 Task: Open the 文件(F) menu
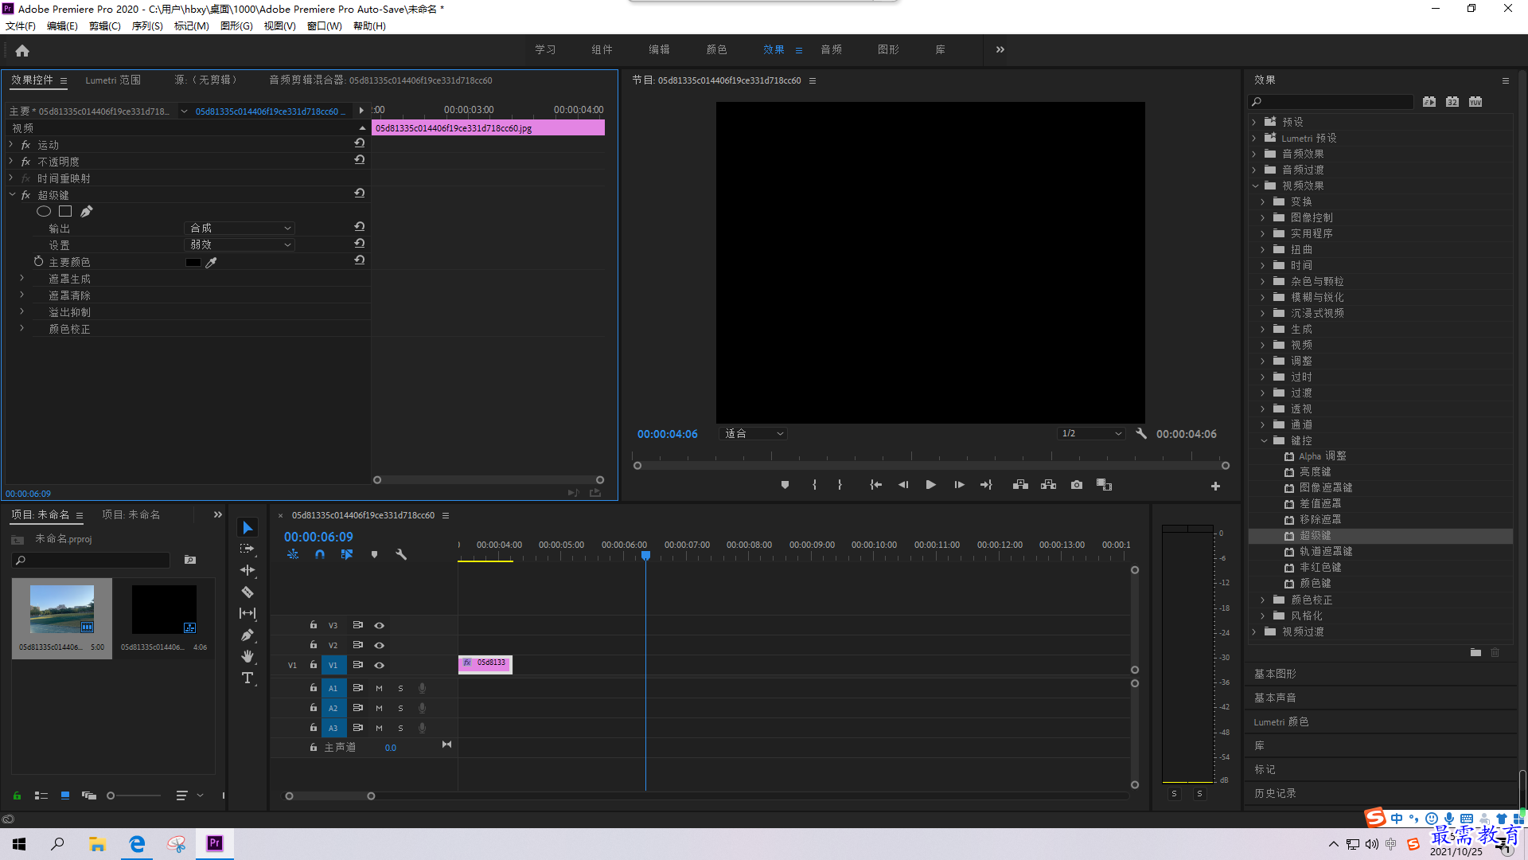click(x=21, y=26)
